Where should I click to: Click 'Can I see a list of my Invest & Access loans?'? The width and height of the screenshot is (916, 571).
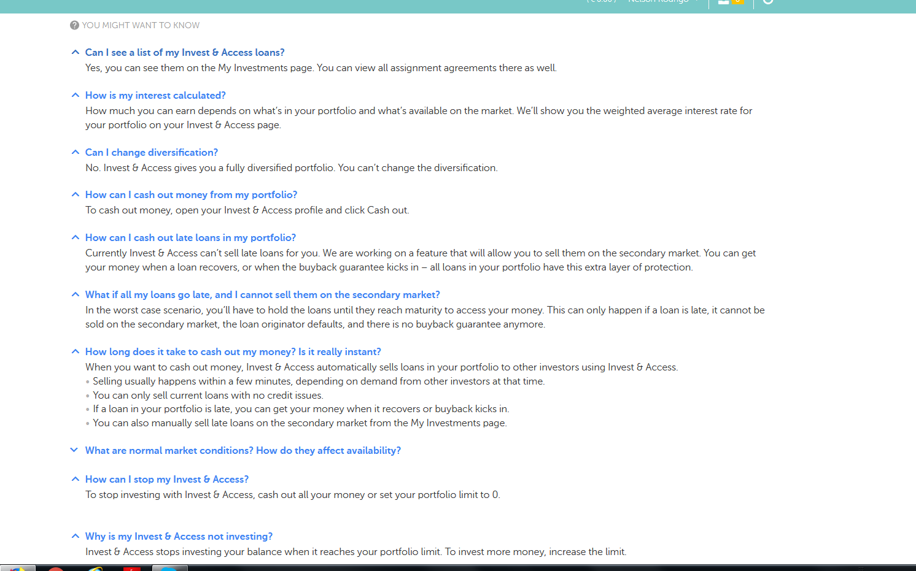coord(185,52)
